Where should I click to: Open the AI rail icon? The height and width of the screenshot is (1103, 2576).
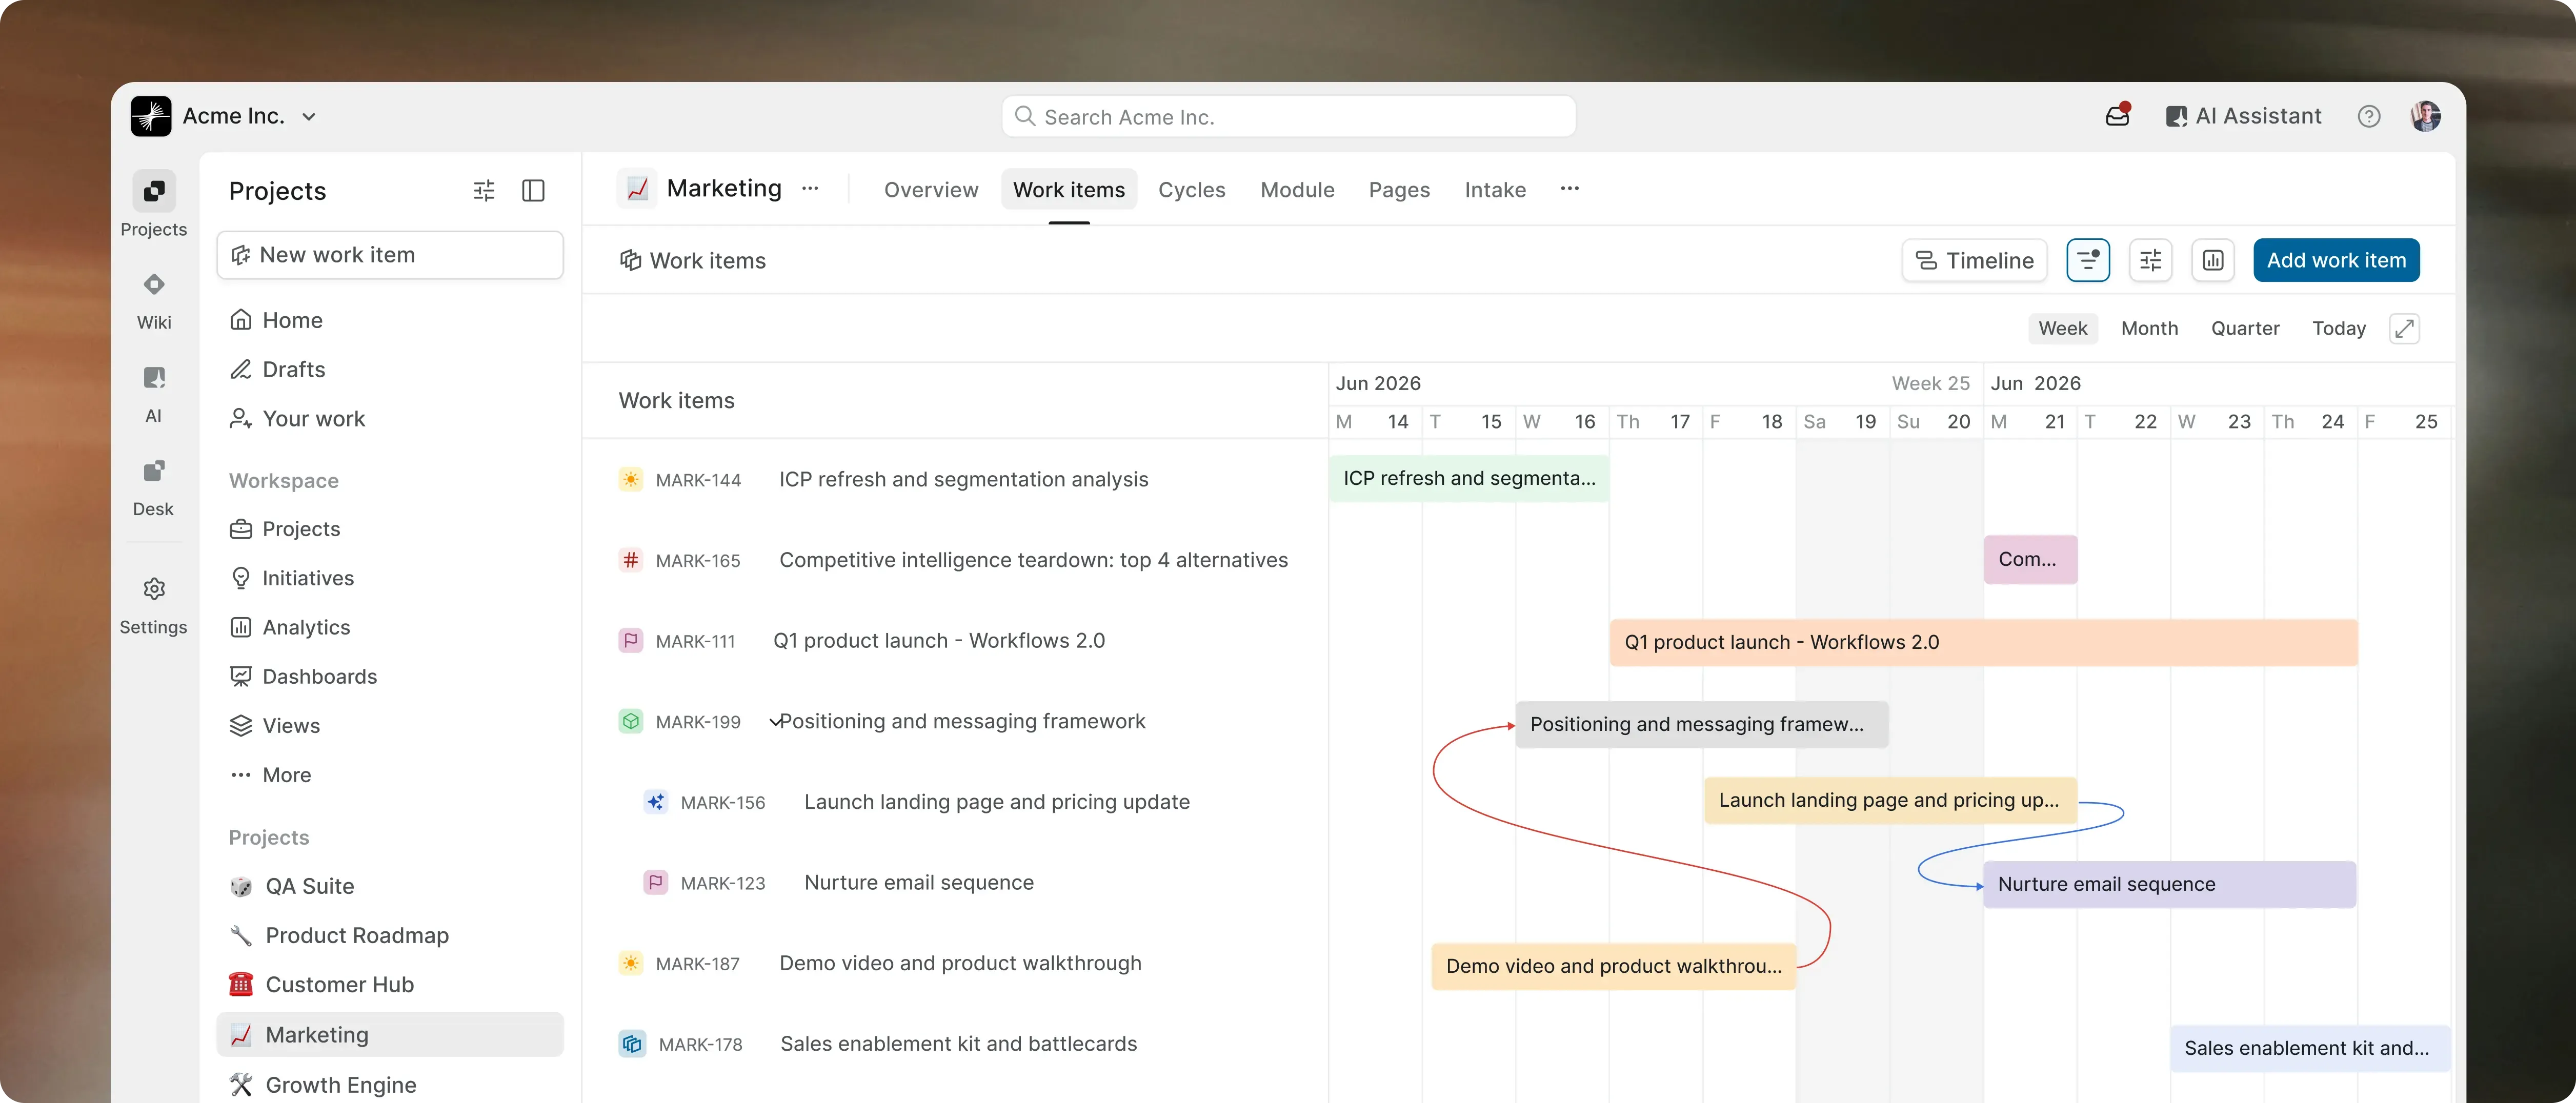154,378
